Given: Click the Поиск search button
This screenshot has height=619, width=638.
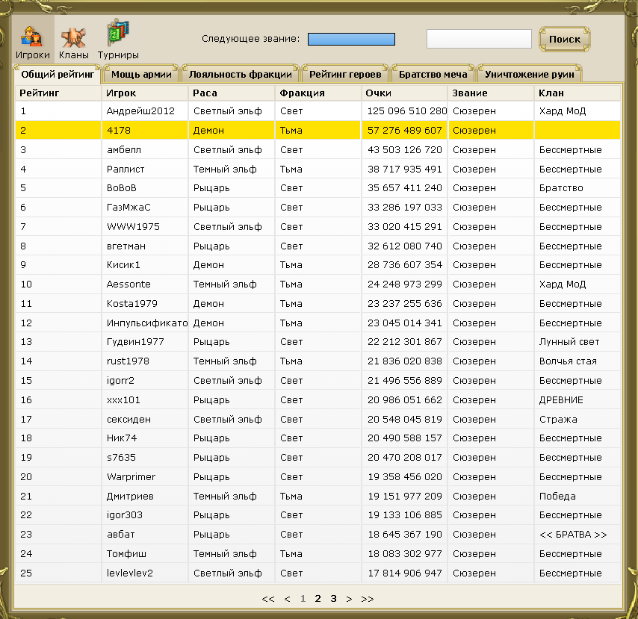Looking at the screenshot, I should [x=564, y=39].
